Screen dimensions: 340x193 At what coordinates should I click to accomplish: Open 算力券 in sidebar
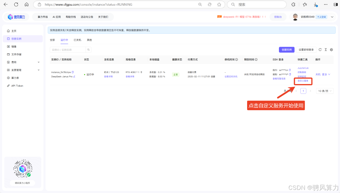[23, 78]
